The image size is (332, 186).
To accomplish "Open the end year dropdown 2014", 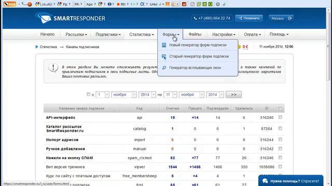I will point(215,95).
